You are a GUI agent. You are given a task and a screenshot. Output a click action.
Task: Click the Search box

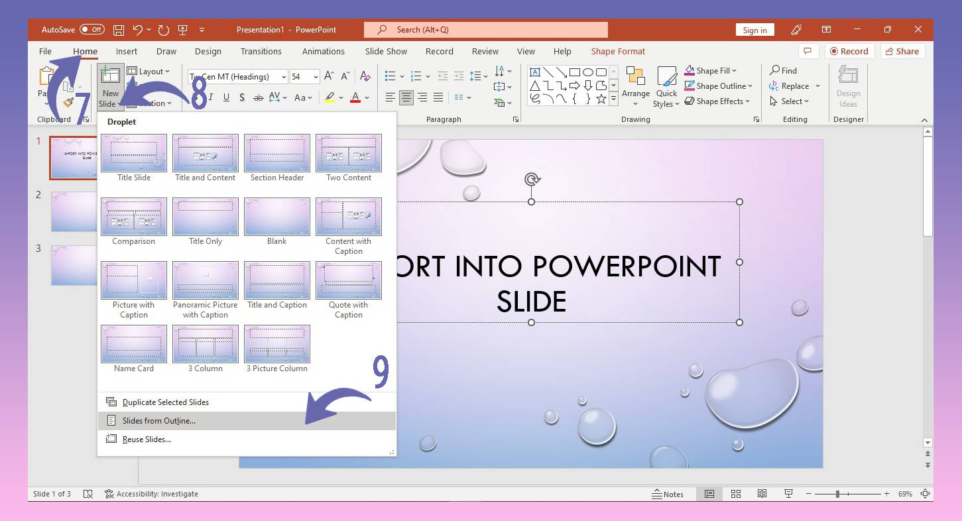tap(486, 30)
